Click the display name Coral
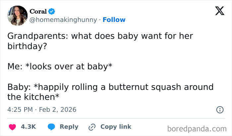Viewport: 232px width, 136px height. (x=38, y=12)
